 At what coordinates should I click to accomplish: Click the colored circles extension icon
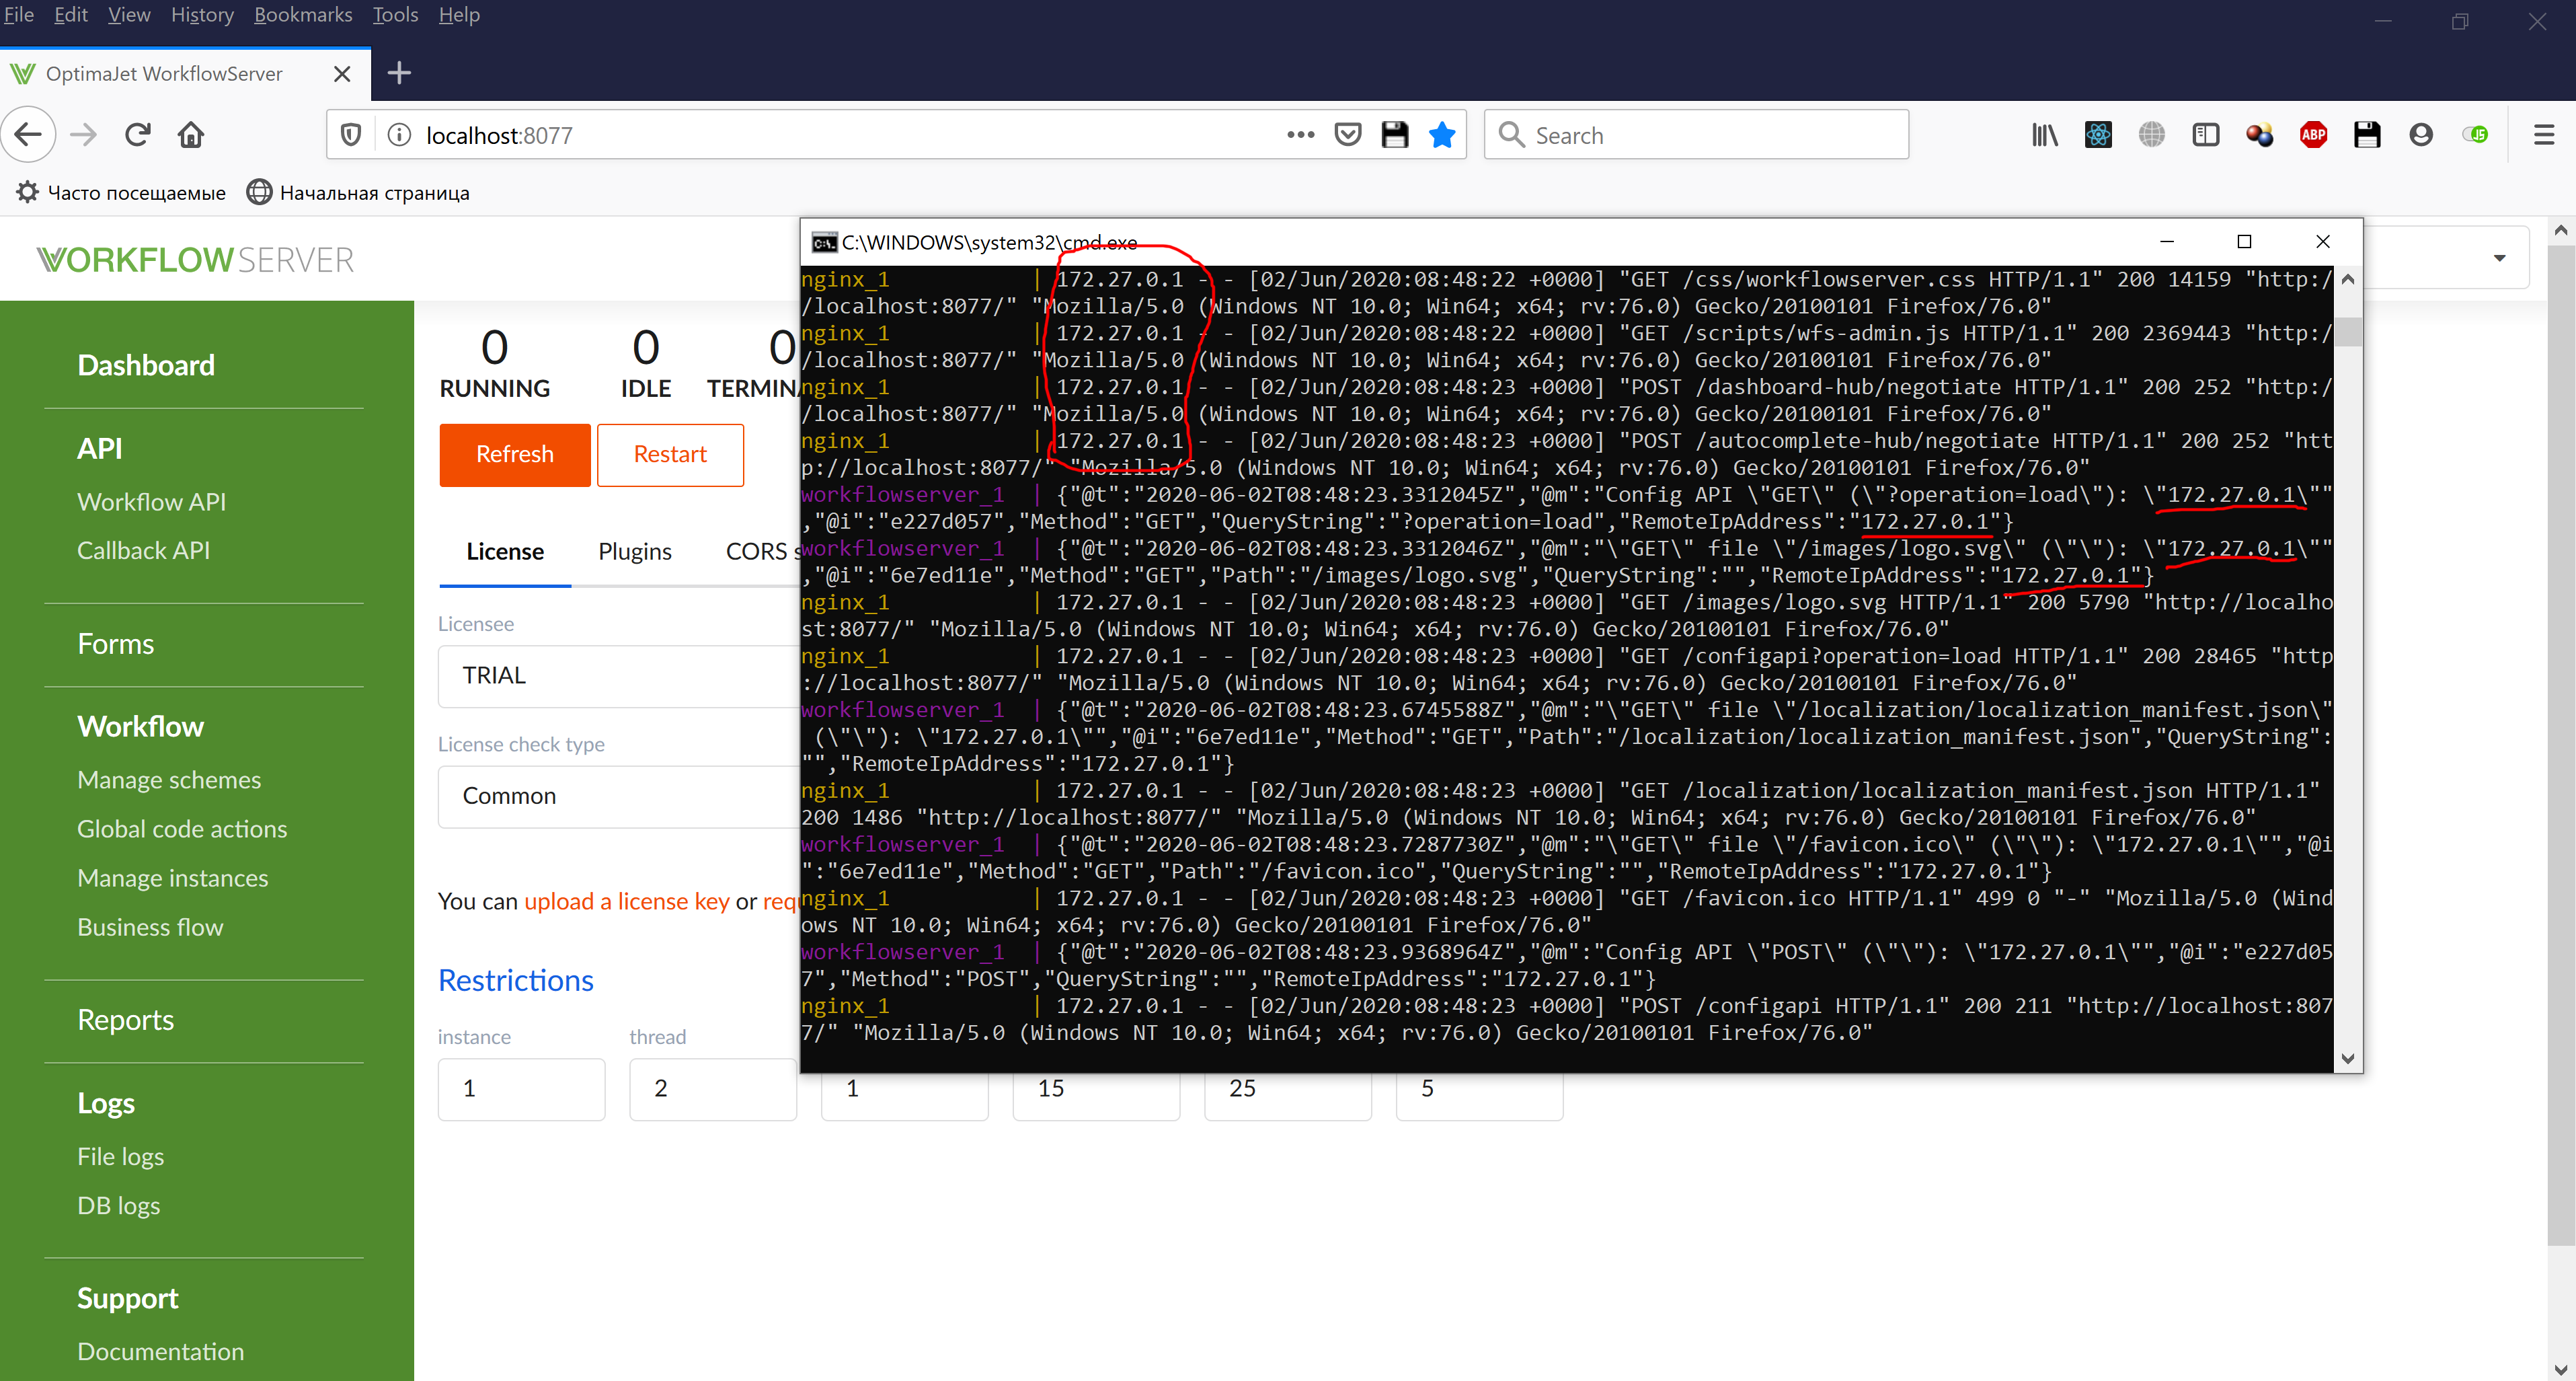(x=2259, y=135)
